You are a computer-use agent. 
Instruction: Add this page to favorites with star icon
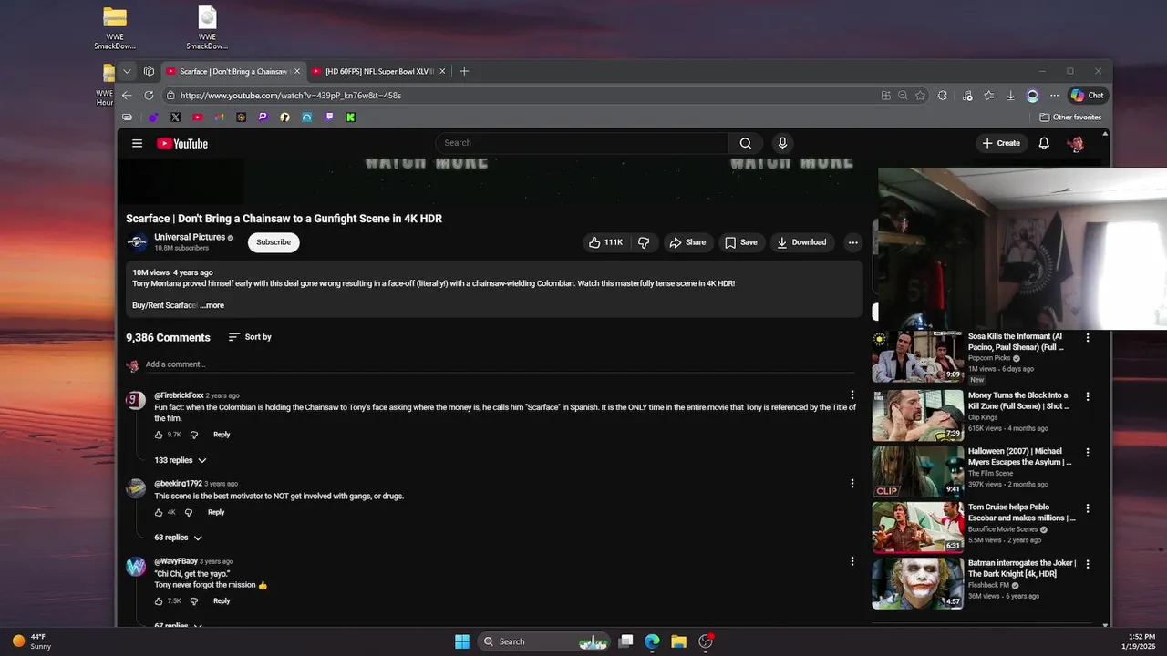tap(921, 95)
